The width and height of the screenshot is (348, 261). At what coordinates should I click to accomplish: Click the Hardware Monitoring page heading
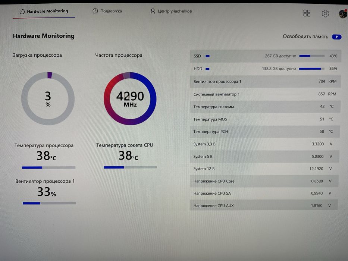[x=44, y=36]
